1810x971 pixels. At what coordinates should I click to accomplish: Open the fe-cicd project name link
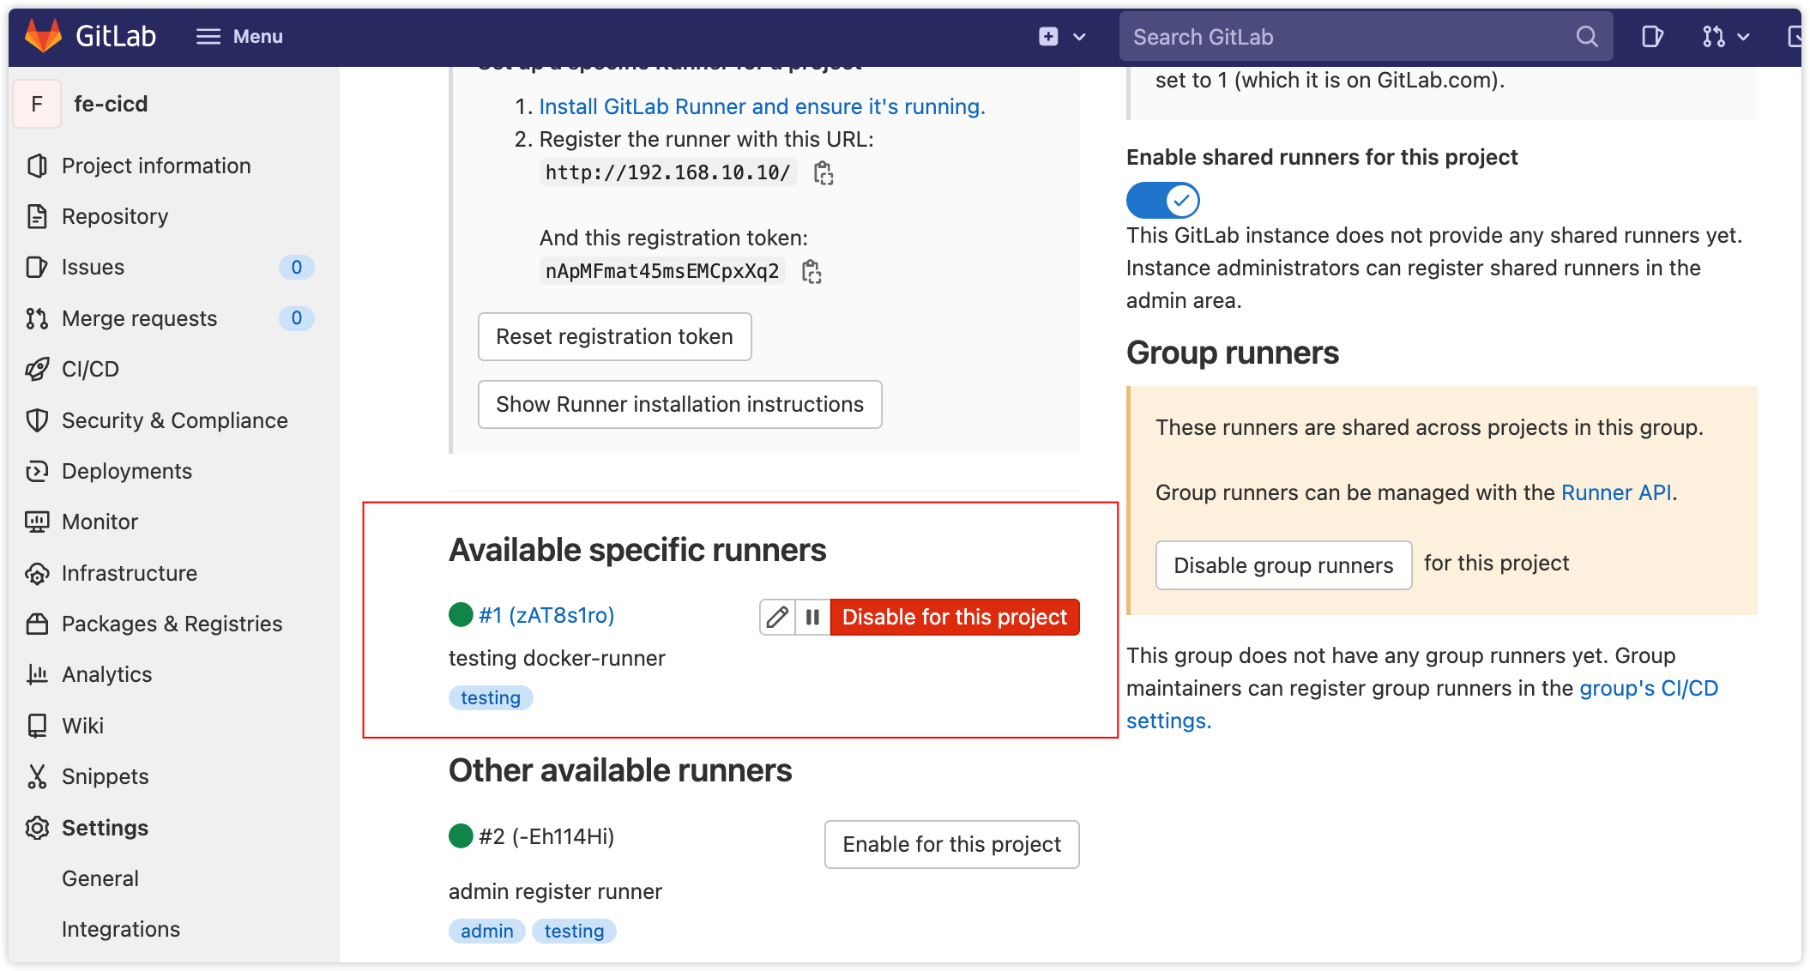[111, 104]
